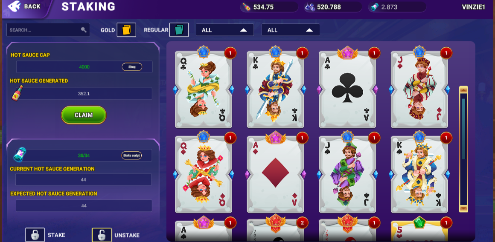Click the Stake padlock icon
The width and height of the screenshot is (495, 242).
(35, 235)
